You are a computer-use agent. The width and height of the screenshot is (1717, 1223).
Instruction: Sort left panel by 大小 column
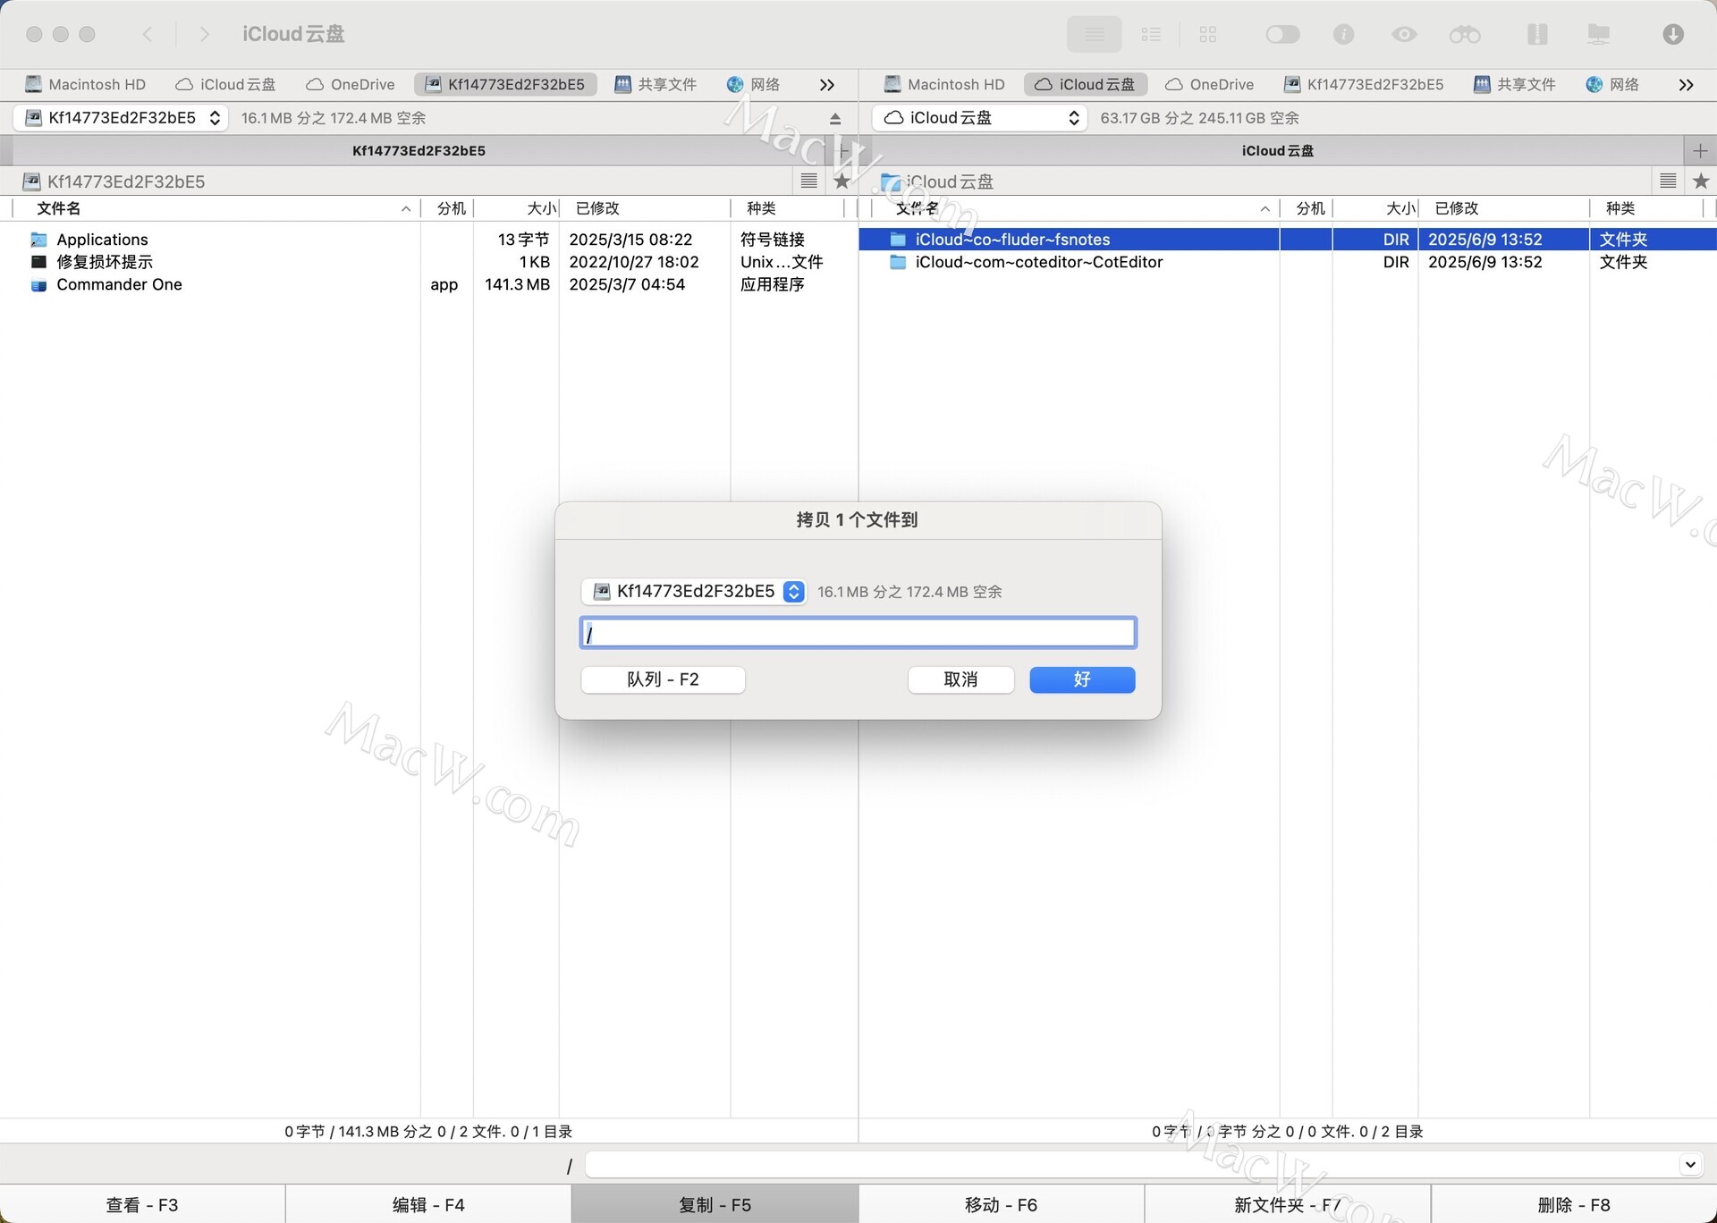coord(517,208)
